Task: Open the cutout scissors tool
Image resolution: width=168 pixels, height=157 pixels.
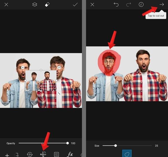Action: tap(43, 154)
